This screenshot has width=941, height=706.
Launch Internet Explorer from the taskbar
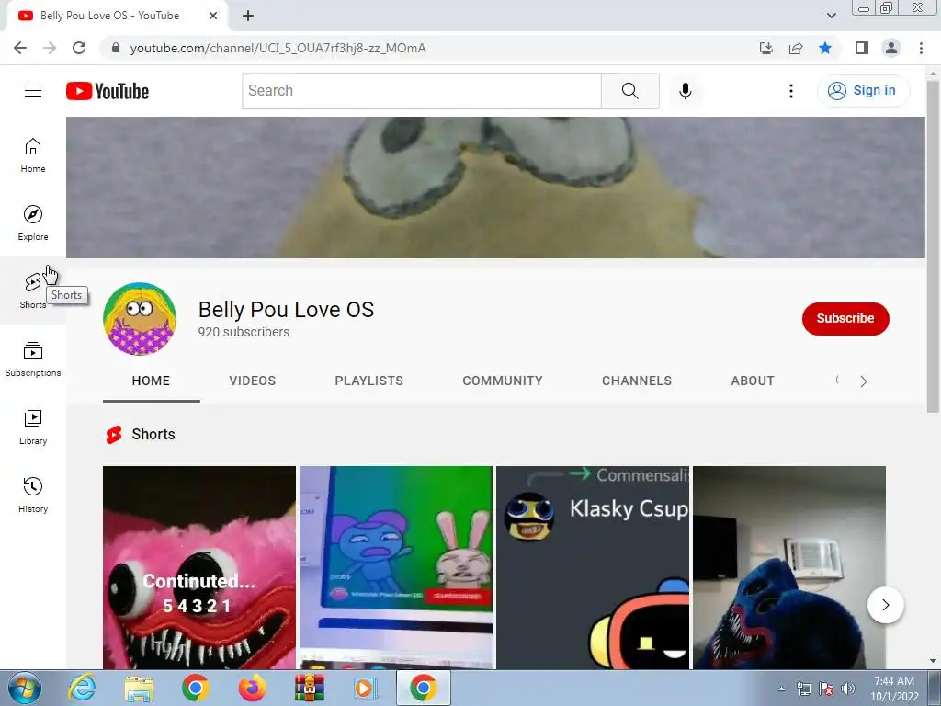[x=82, y=688]
